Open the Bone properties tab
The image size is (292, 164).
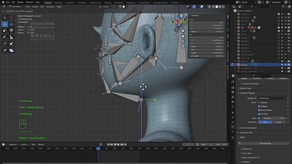[x=233, y=132]
